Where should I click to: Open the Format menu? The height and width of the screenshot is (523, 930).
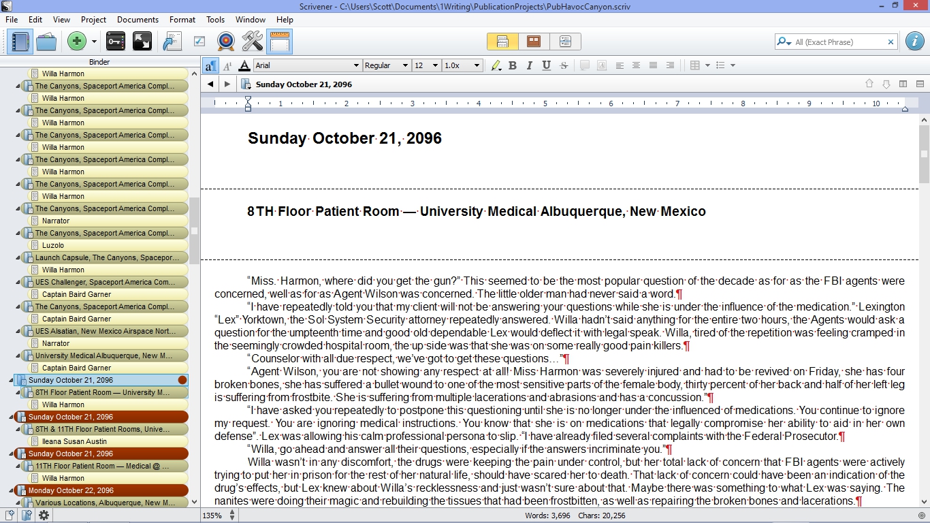182,20
